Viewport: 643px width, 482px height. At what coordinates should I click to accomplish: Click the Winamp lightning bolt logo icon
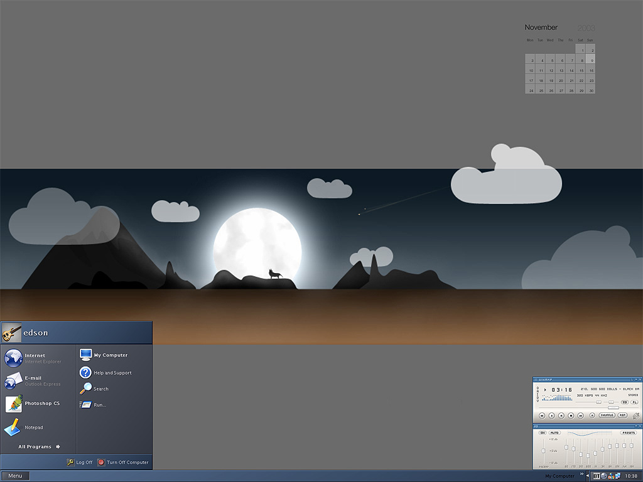[636, 416]
